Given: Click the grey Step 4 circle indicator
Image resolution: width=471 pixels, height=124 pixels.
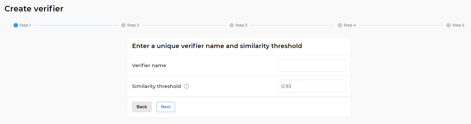Looking at the screenshot, I should coord(340,25).
